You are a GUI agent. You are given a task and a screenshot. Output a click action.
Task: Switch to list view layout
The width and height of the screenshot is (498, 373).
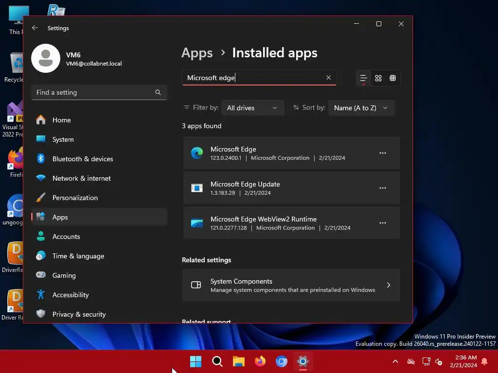tap(363, 78)
